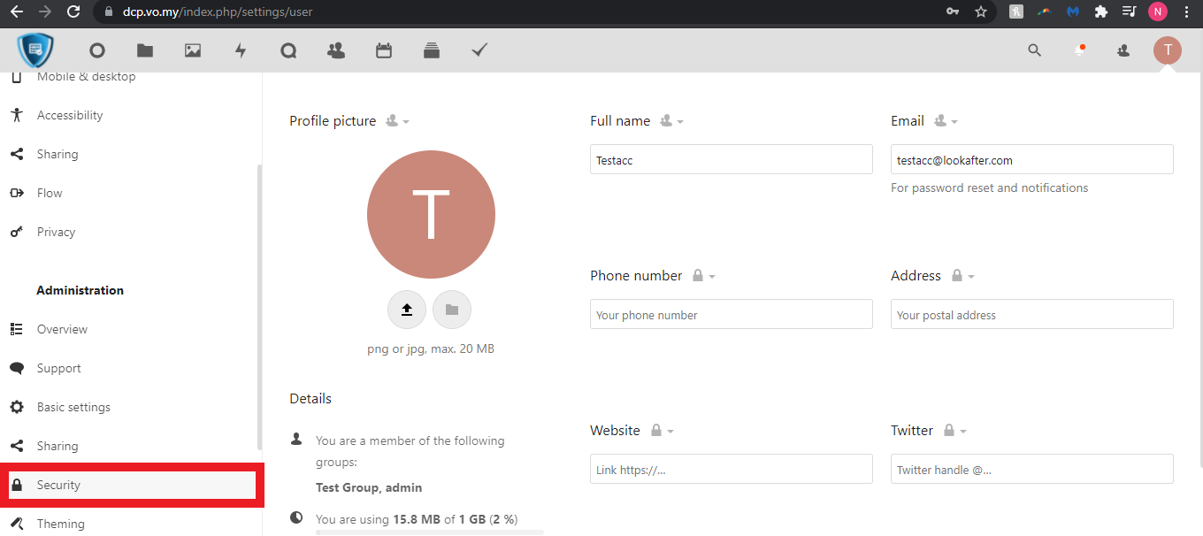
Task: Click the upload profile picture button
Action: (407, 310)
